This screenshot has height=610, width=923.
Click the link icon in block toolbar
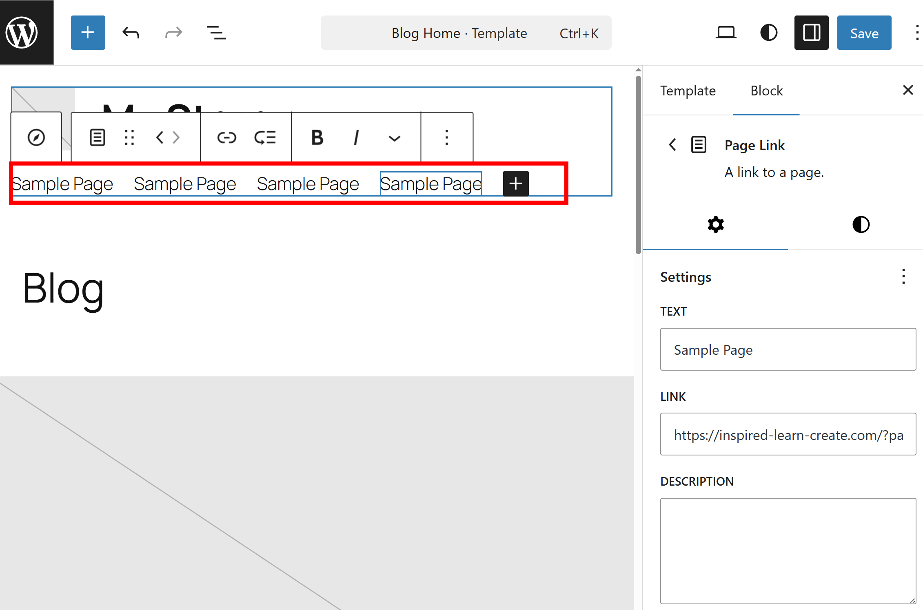tap(226, 137)
